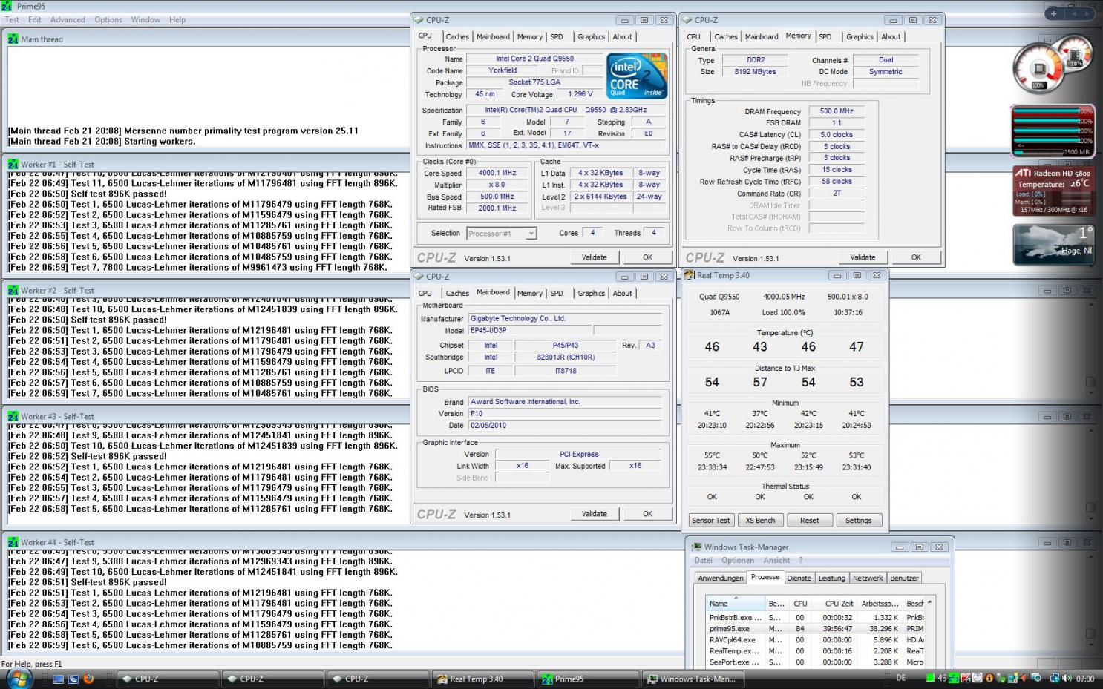This screenshot has height=689, width=1103.
Task: Switch Task Manager to Leistung tab
Action: click(x=831, y=578)
